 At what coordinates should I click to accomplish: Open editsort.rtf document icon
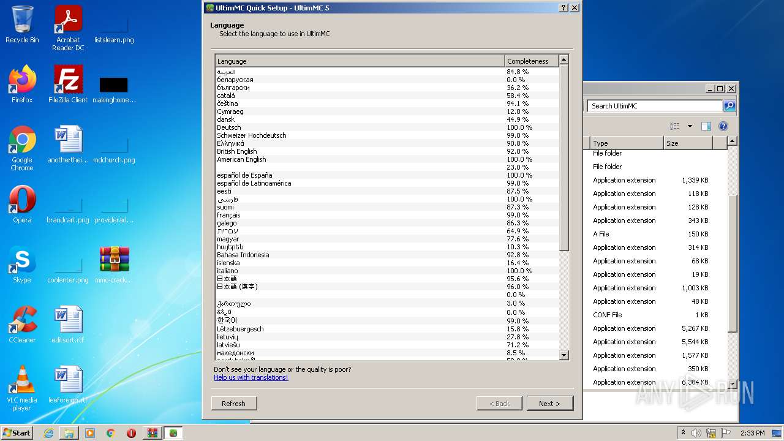tap(68, 324)
